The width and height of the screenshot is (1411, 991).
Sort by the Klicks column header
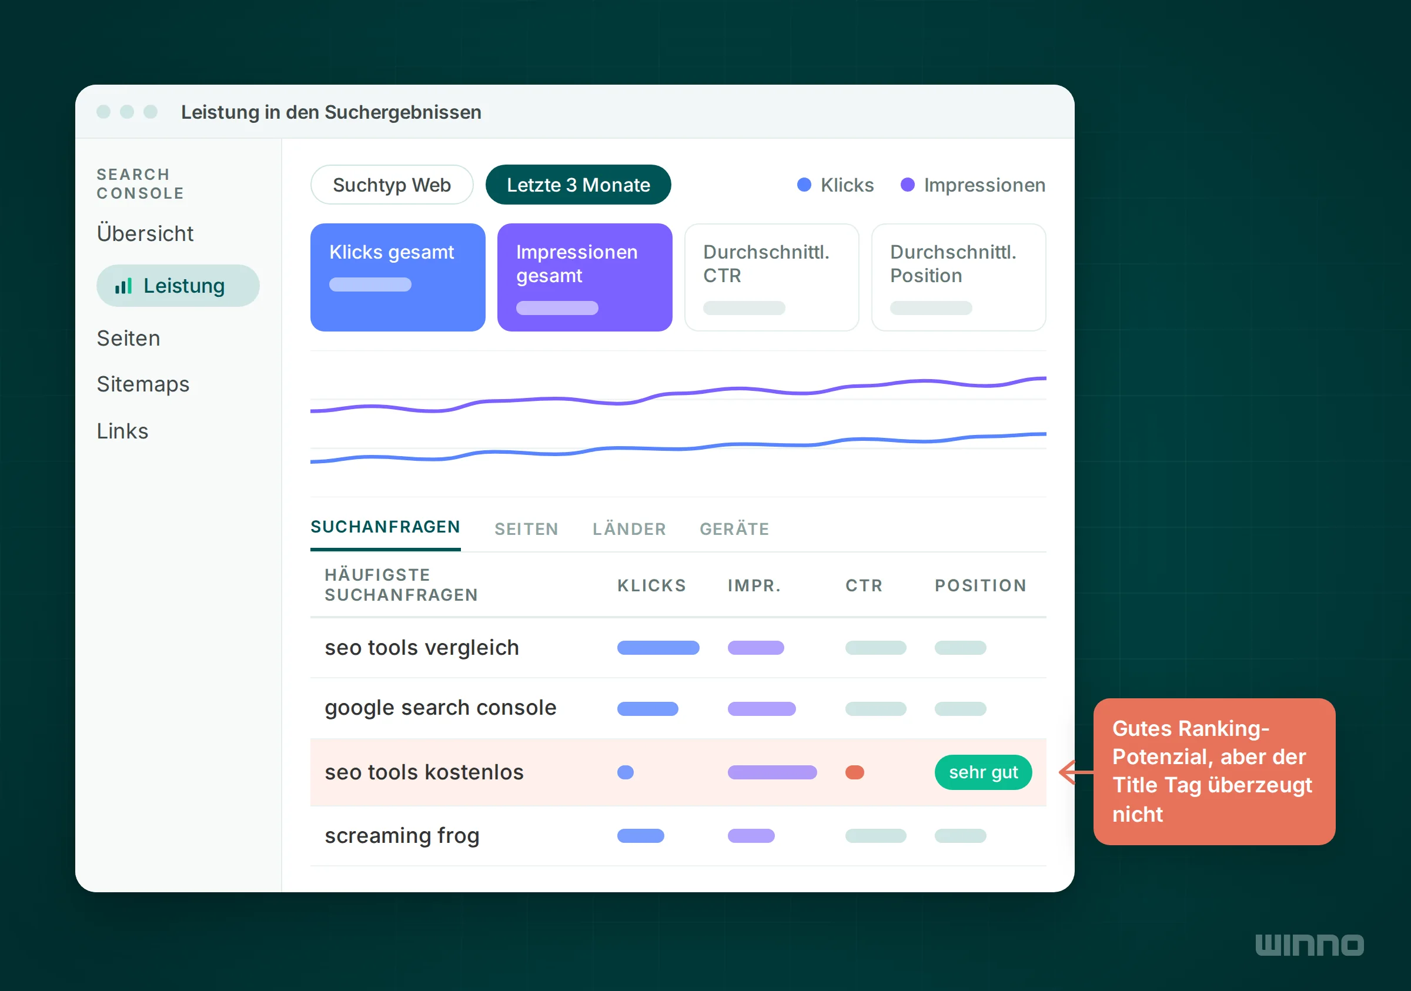[x=651, y=585]
